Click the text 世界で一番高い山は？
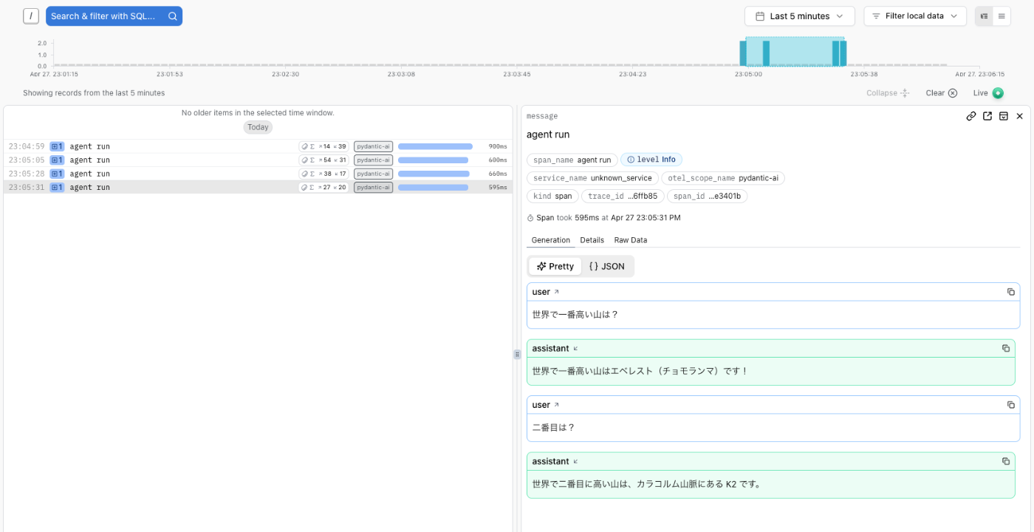 tap(575, 315)
